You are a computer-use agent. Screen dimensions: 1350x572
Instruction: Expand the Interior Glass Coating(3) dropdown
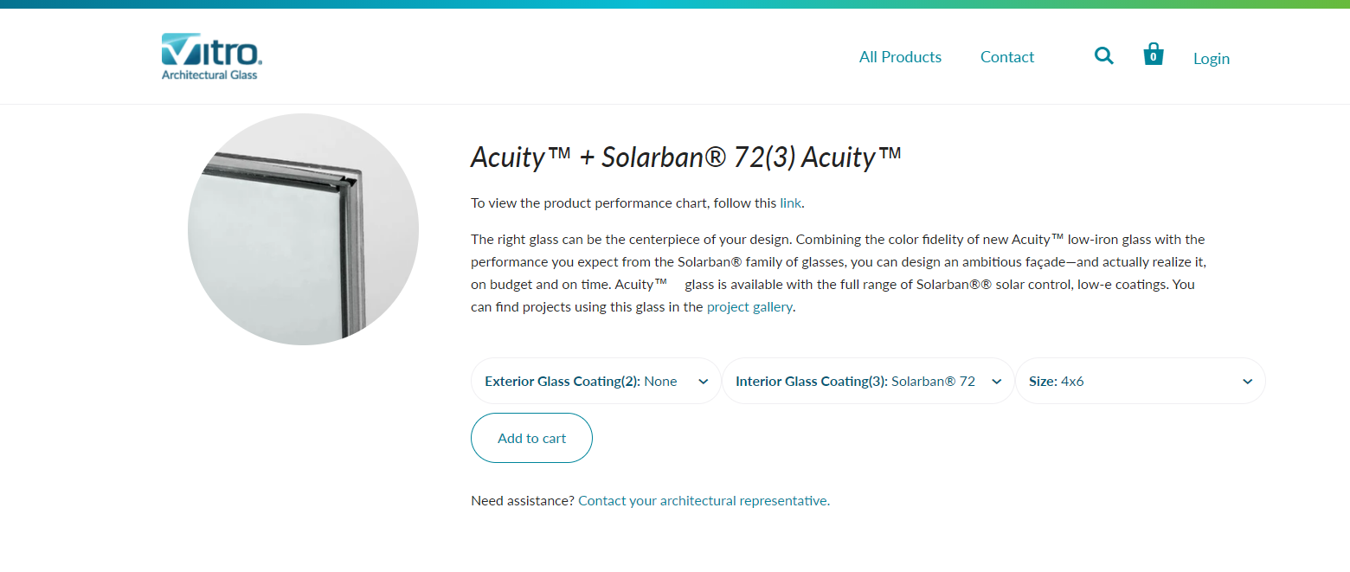tap(855, 382)
